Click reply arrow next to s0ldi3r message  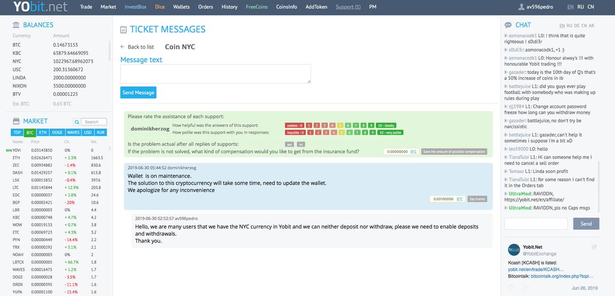click(505, 50)
